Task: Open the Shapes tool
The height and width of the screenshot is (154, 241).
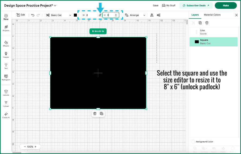Action: tap(6, 44)
